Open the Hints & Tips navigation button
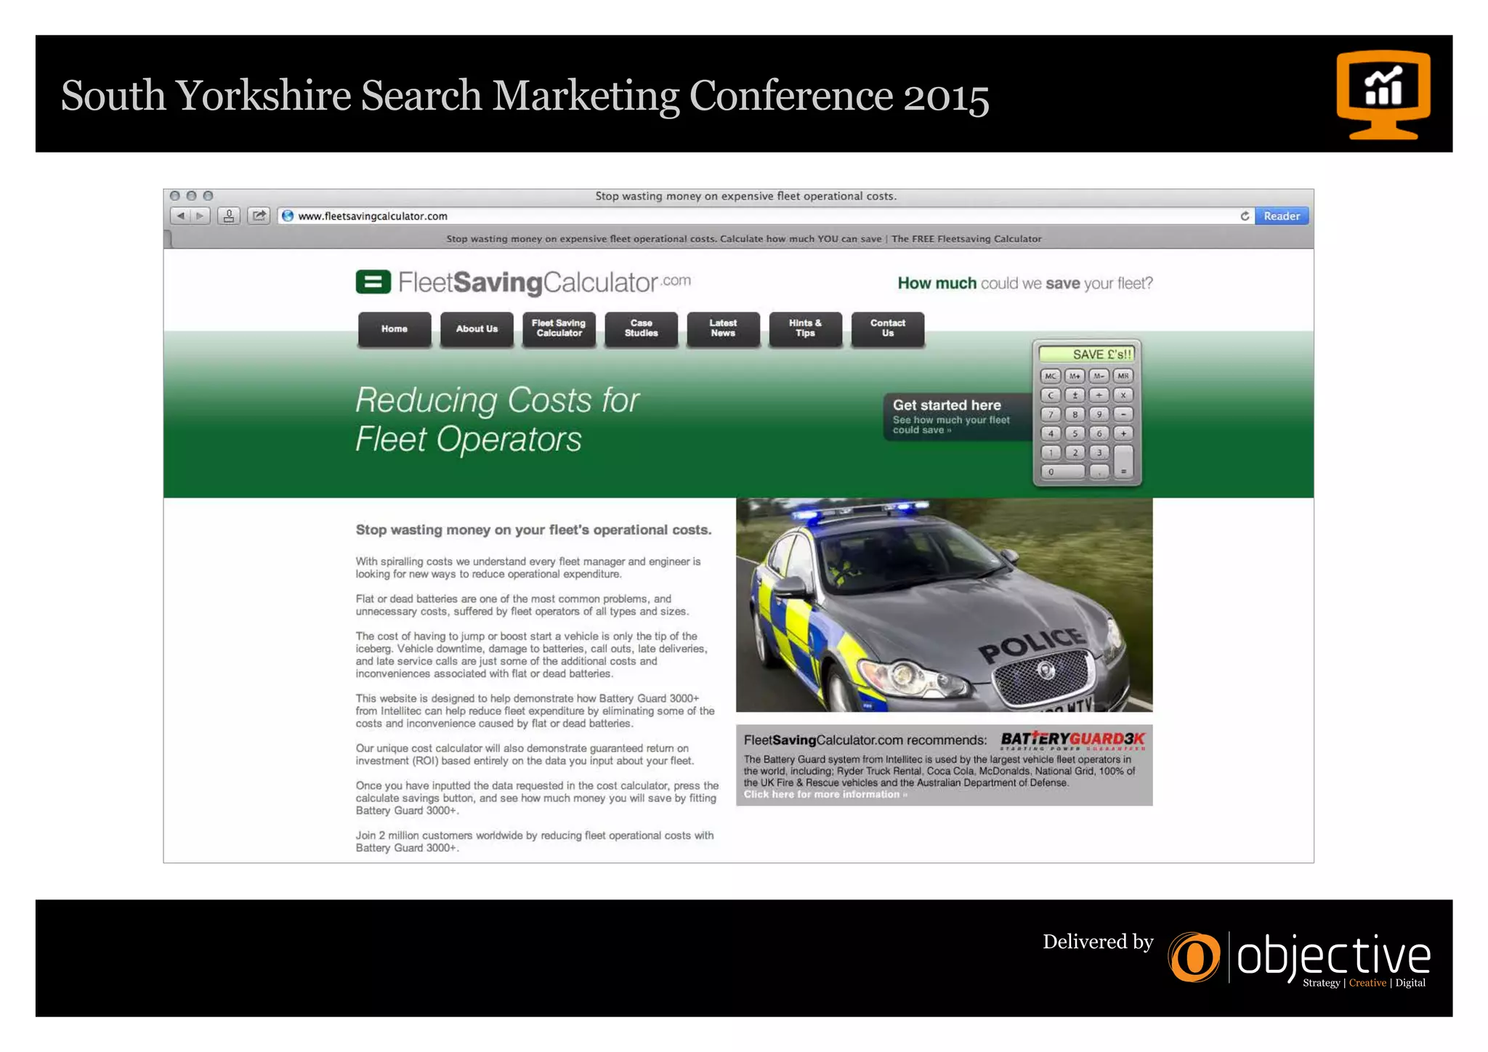The height and width of the screenshot is (1052, 1488). click(x=805, y=329)
